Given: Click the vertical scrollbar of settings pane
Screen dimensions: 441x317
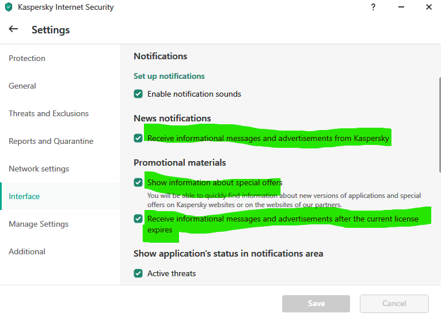Looking at the screenshot, I should [x=440, y=125].
